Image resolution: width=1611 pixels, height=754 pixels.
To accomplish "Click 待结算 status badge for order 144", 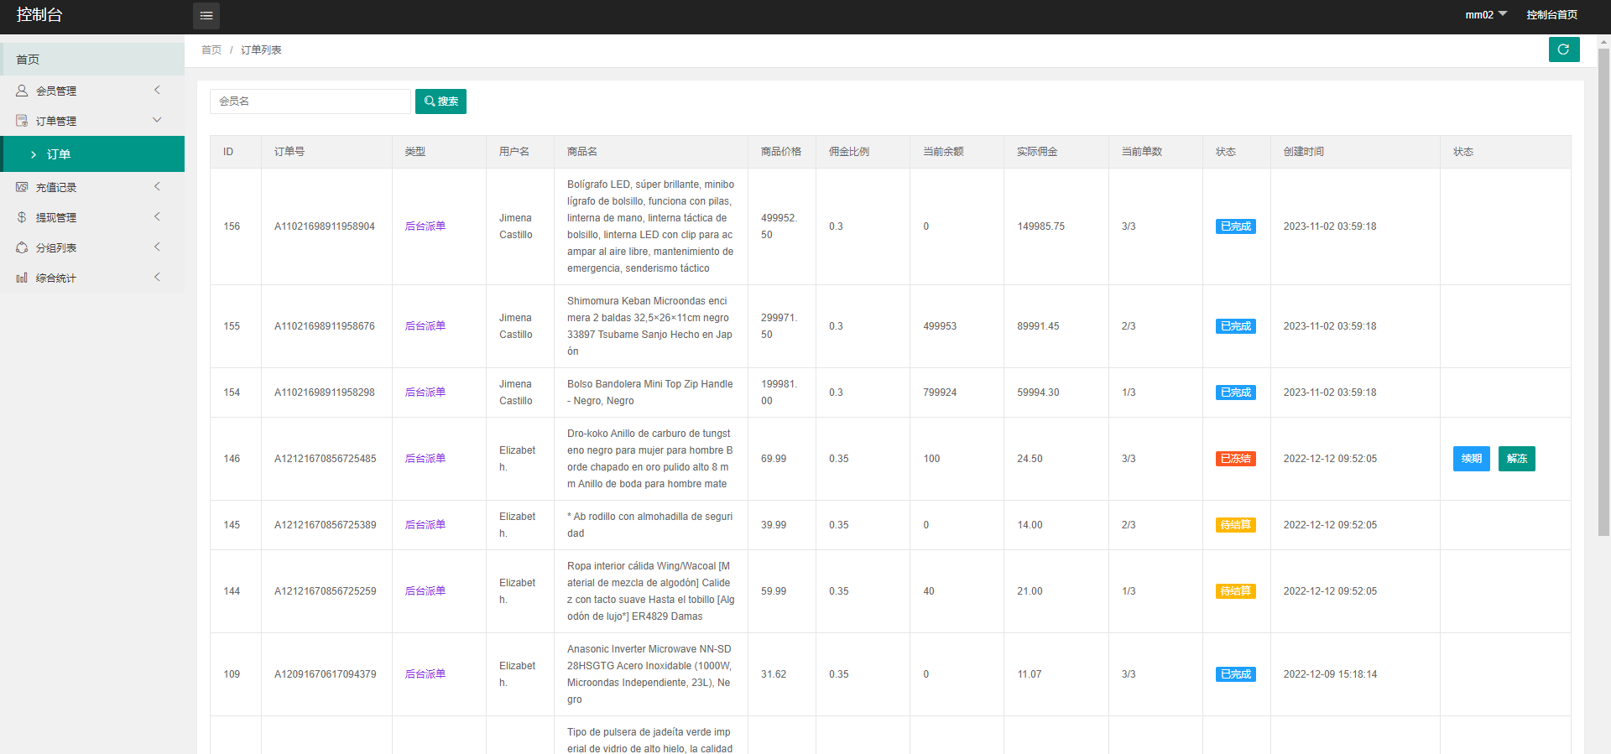I will click(x=1235, y=591).
